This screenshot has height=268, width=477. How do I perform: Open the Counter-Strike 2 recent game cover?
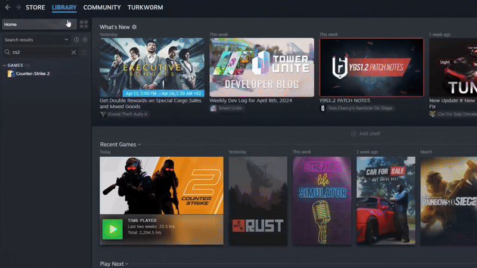(x=162, y=186)
